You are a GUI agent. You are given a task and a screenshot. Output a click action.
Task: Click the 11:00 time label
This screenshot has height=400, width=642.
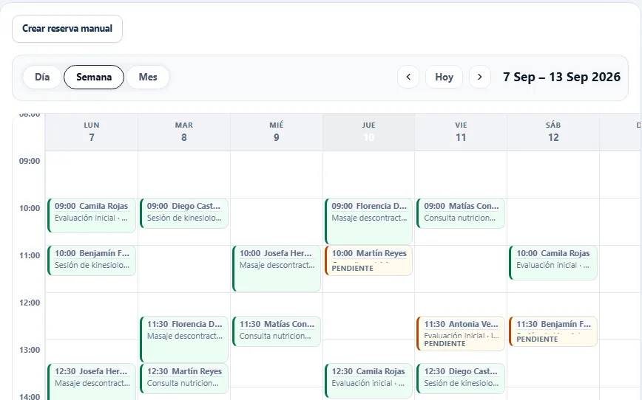(30, 256)
